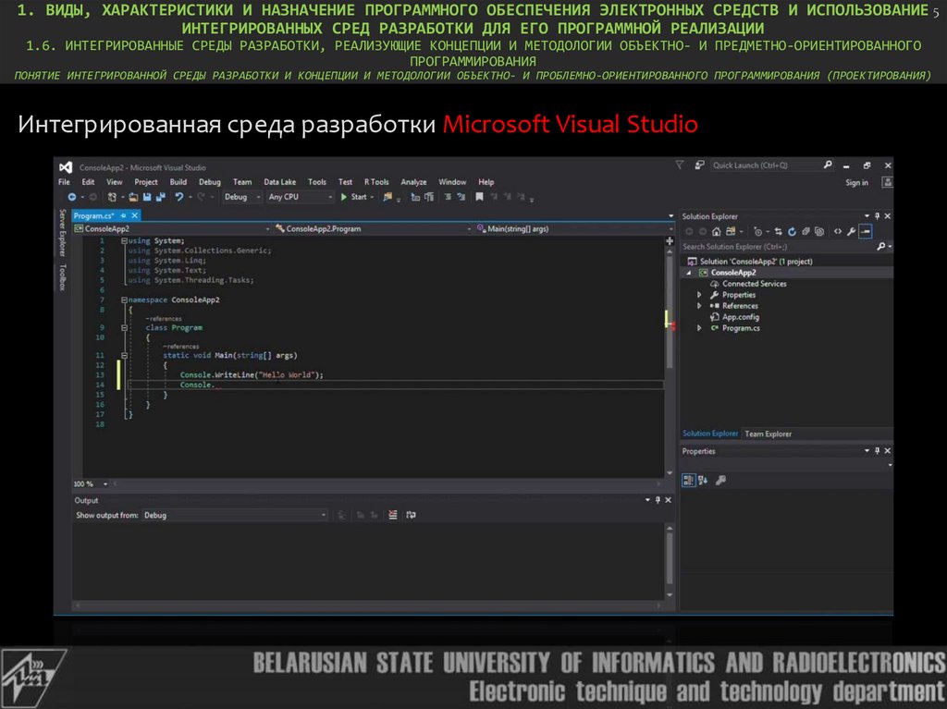Switch to the Team Explorer tab
The width and height of the screenshot is (947, 709).
[x=768, y=434]
